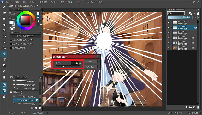The height and width of the screenshot is (115, 202).
Task: Click the camera icon in the layer panel
Action: 194,107
